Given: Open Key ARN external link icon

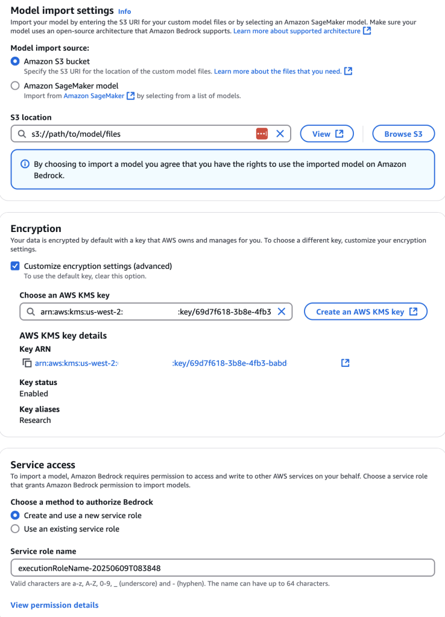Looking at the screenshot, I should 346,363.
